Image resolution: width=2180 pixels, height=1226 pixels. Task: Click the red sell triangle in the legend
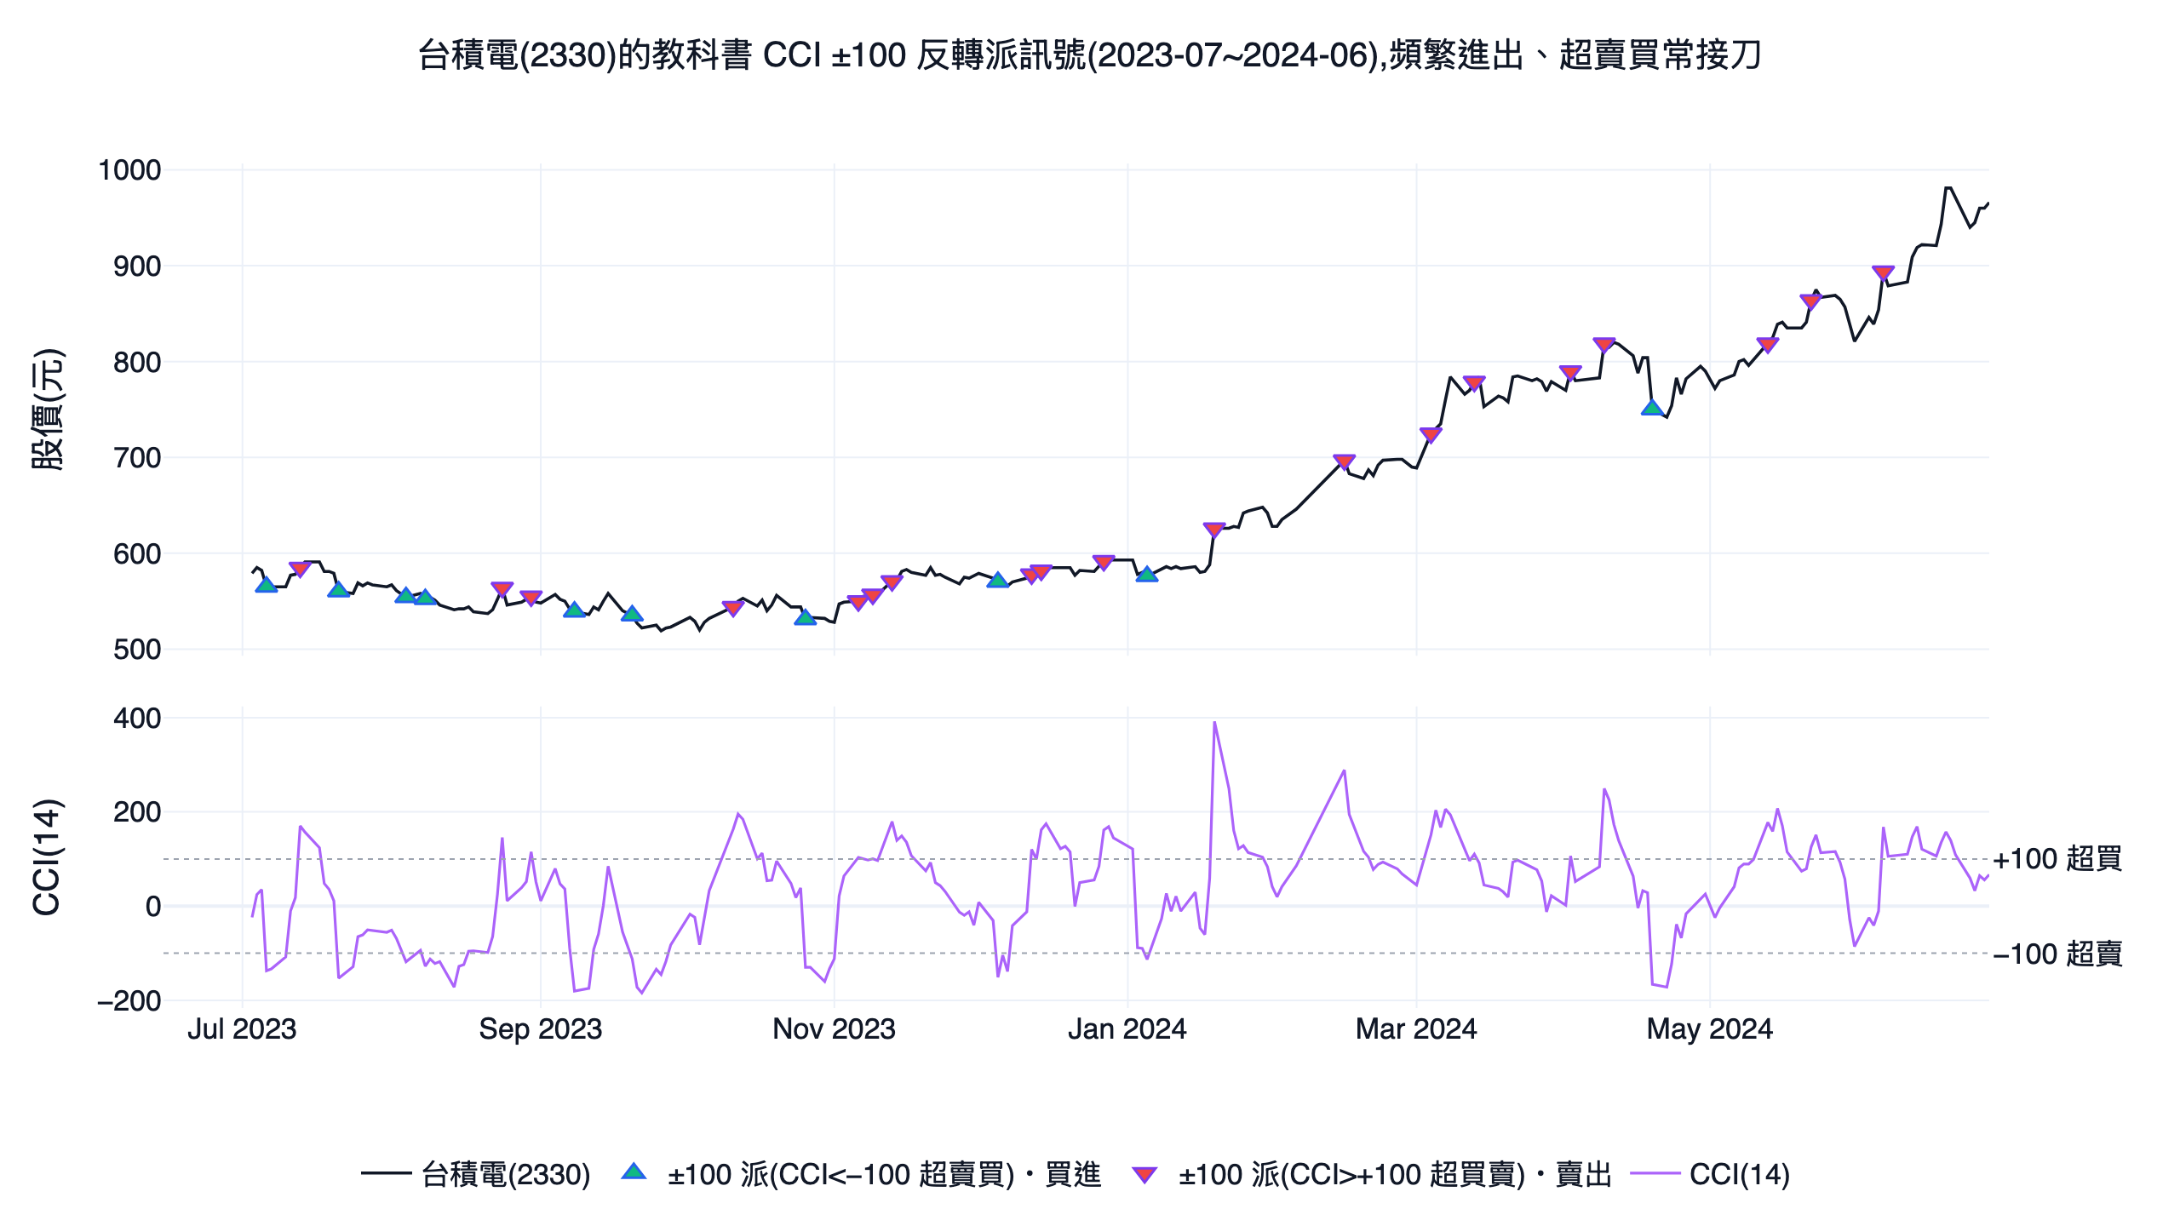(1144, 1175)
